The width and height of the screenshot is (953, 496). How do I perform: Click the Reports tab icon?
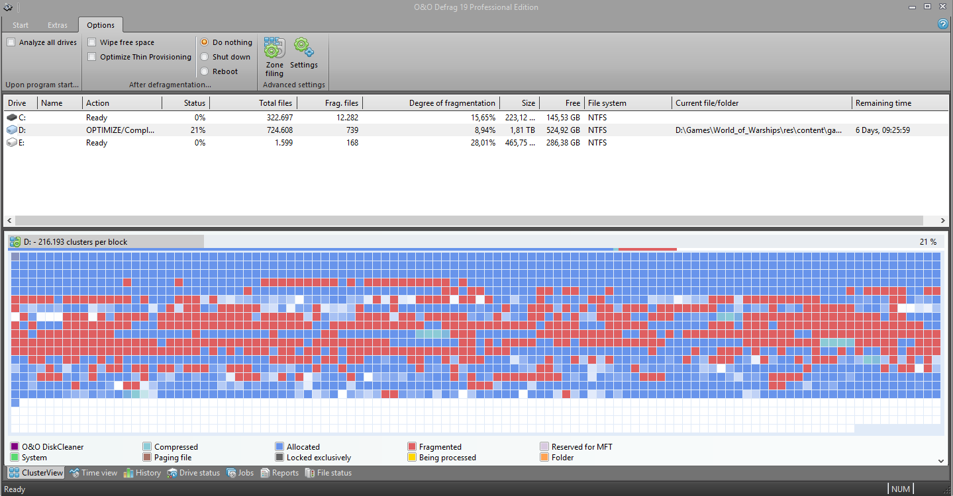click(x=265, y=473)
